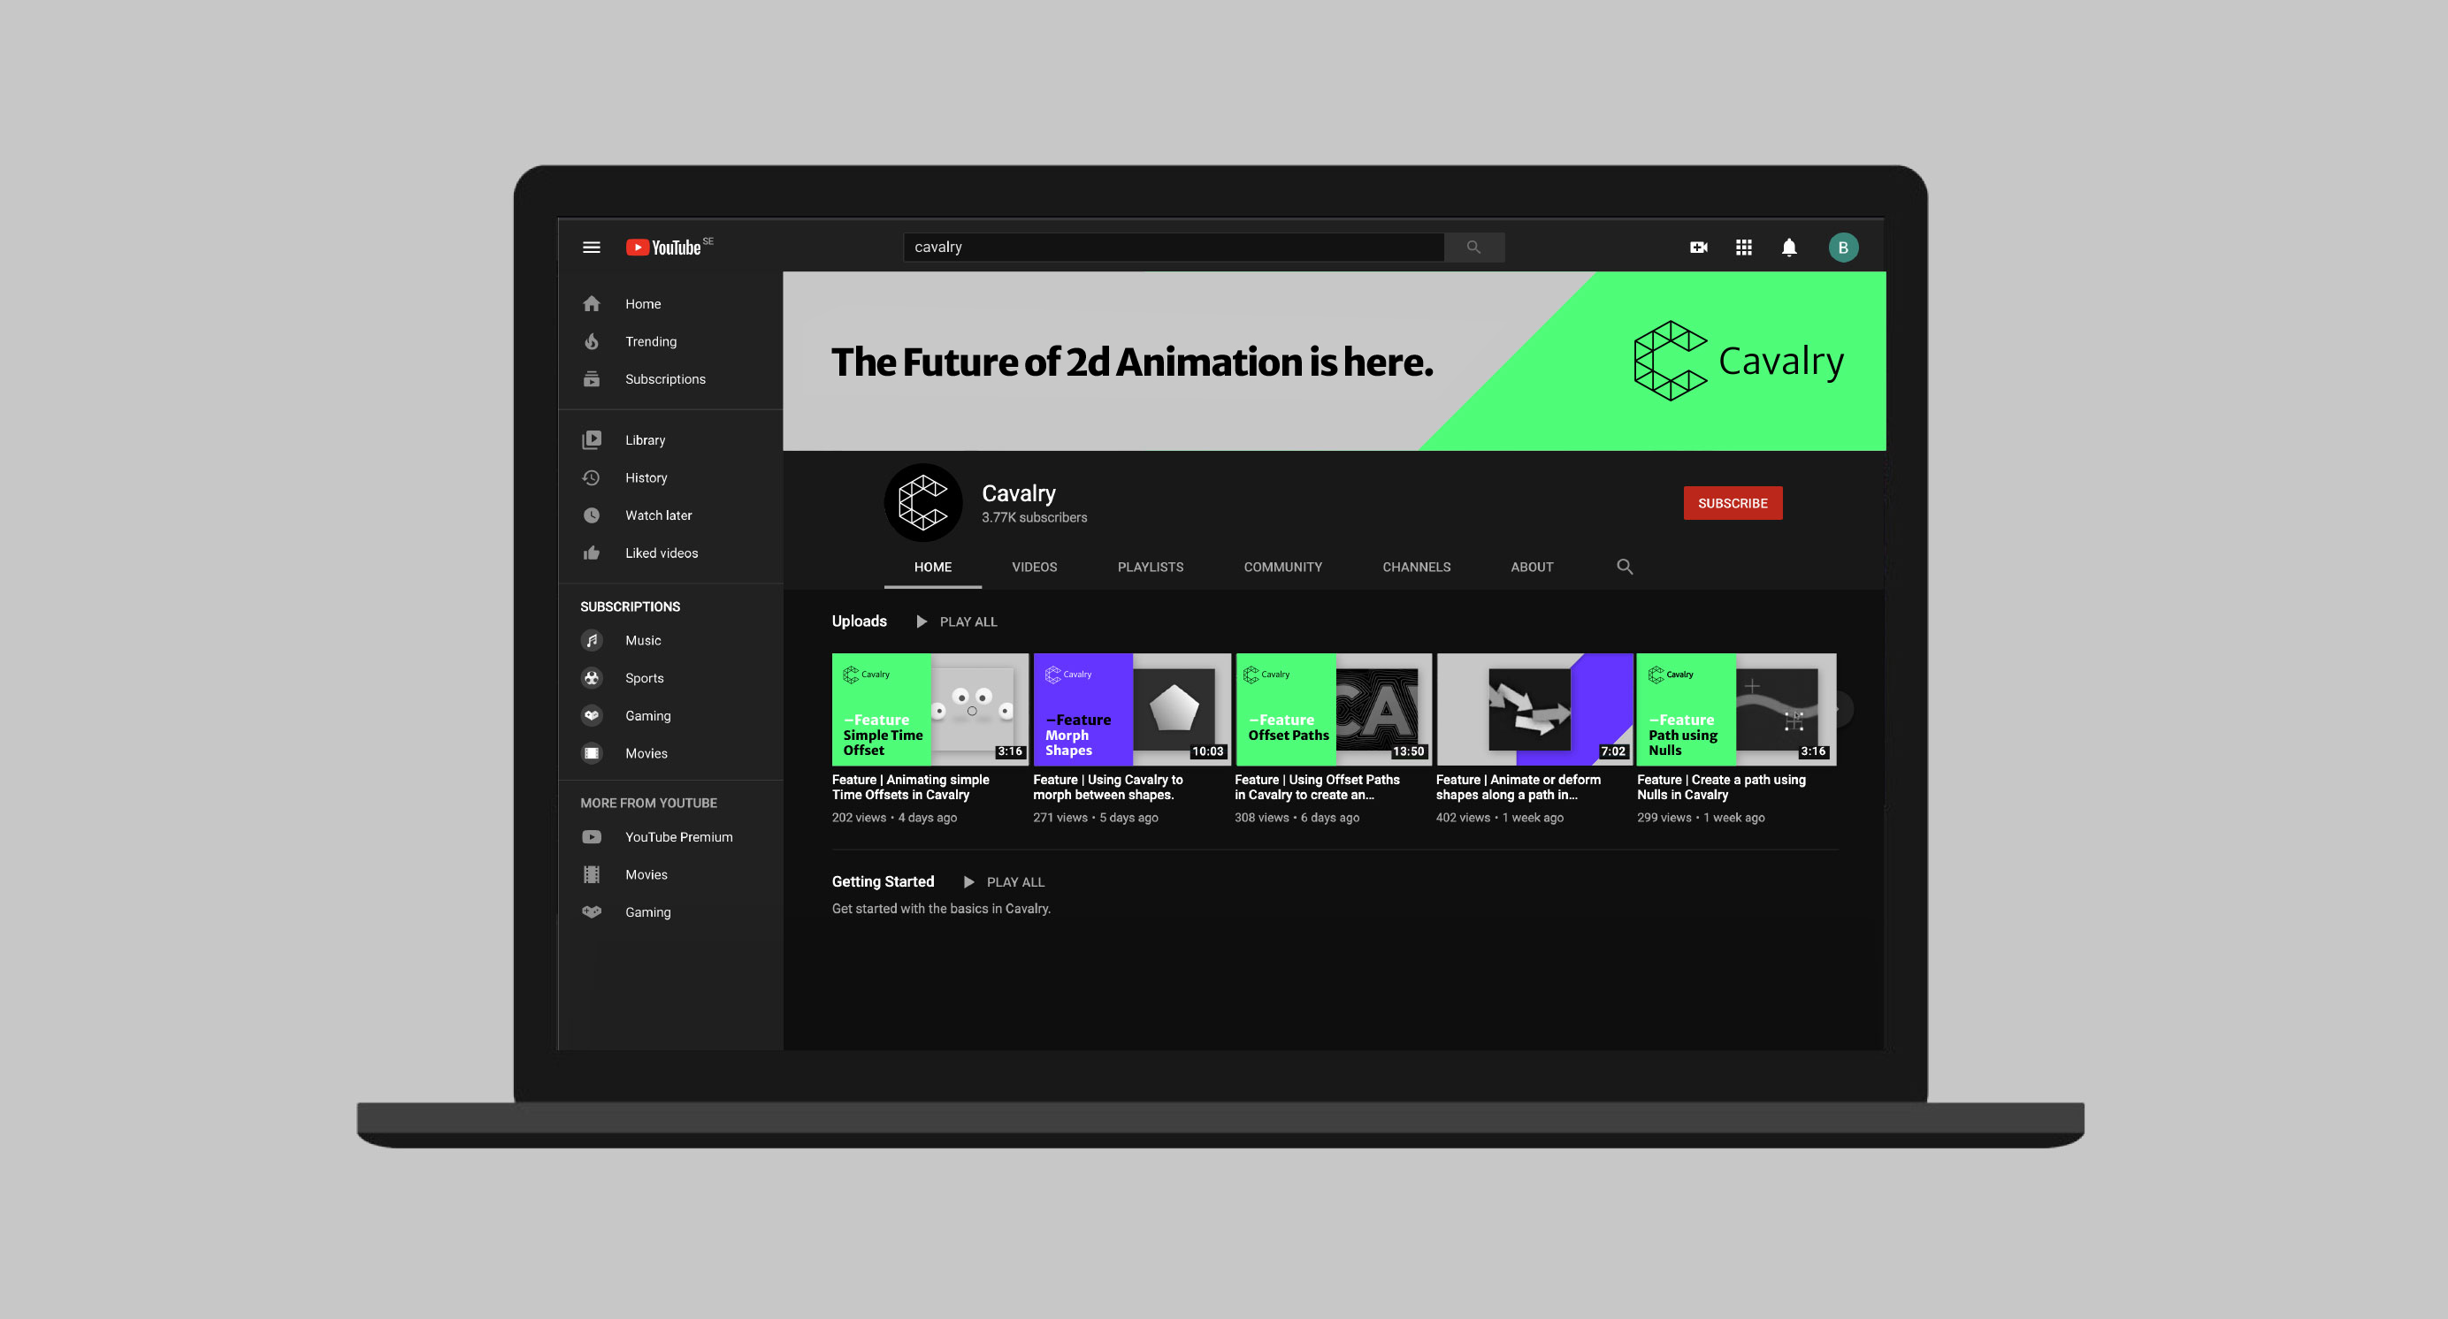Screen dimensions: 2448x1319
Task: Go to Trending in sidebar
Action: pyautogui.click(x=650, y=341)
